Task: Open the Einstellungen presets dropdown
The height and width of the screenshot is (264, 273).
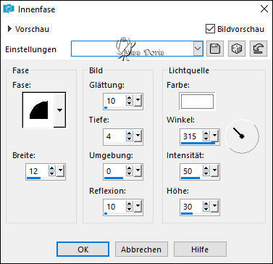Action: pyautogui.click(x=198, y=49)
